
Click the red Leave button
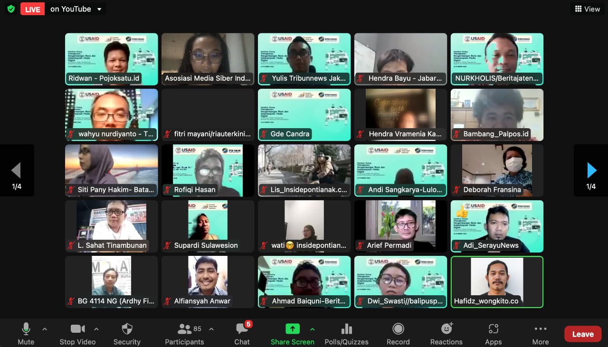(x=582, y=334)
